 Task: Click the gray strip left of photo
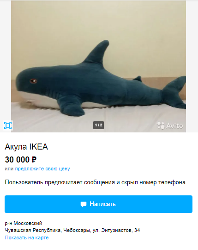coord(6,61)
